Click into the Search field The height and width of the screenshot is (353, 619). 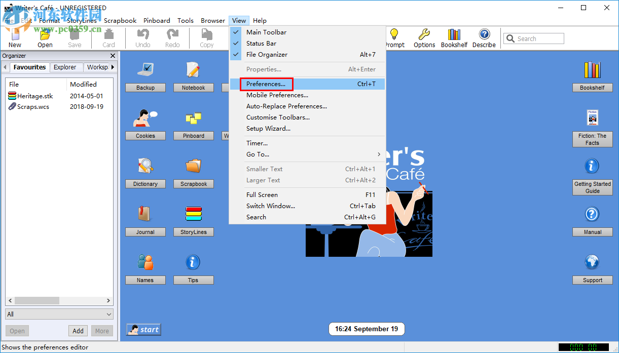click(x=534, y=38)
